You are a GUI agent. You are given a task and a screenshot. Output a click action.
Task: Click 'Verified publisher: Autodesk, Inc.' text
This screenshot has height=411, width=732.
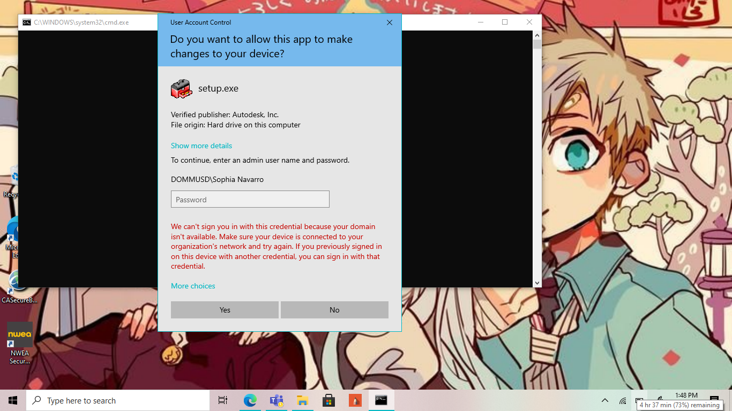click(225, 115)
